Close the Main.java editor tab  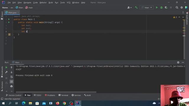(18, 12)
